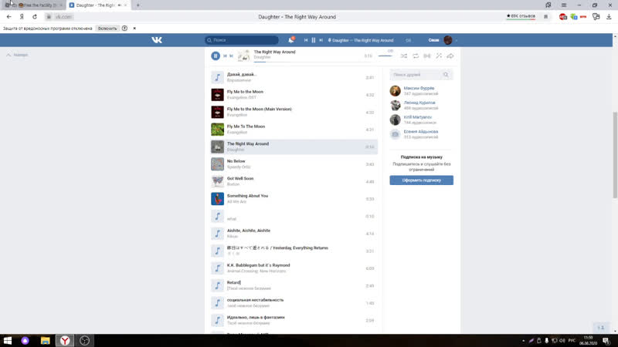Open Yandex Browser from the taskbar
The image size is (618, 347).
66,340
